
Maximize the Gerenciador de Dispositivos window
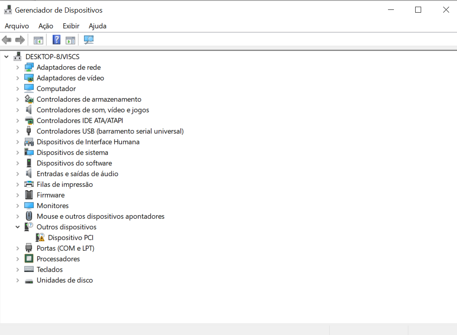point(418,9)
